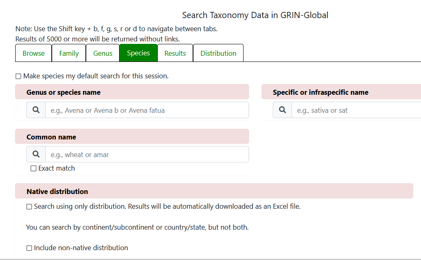
Task: Open the Distribution tab
Action: point(218,53)
